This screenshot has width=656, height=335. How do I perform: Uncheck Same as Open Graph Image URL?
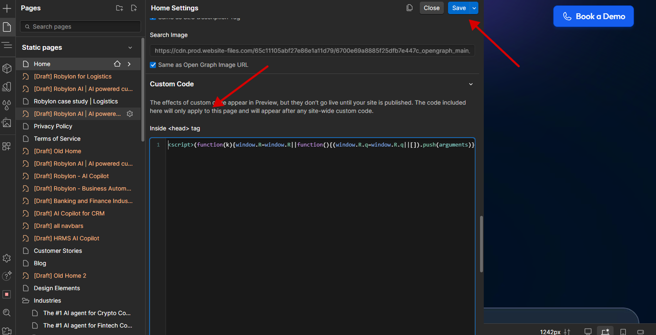(153, 65)
